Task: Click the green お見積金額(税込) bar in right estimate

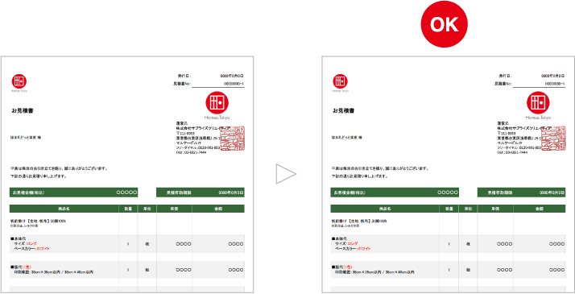Action: click(x=395, y=193)
